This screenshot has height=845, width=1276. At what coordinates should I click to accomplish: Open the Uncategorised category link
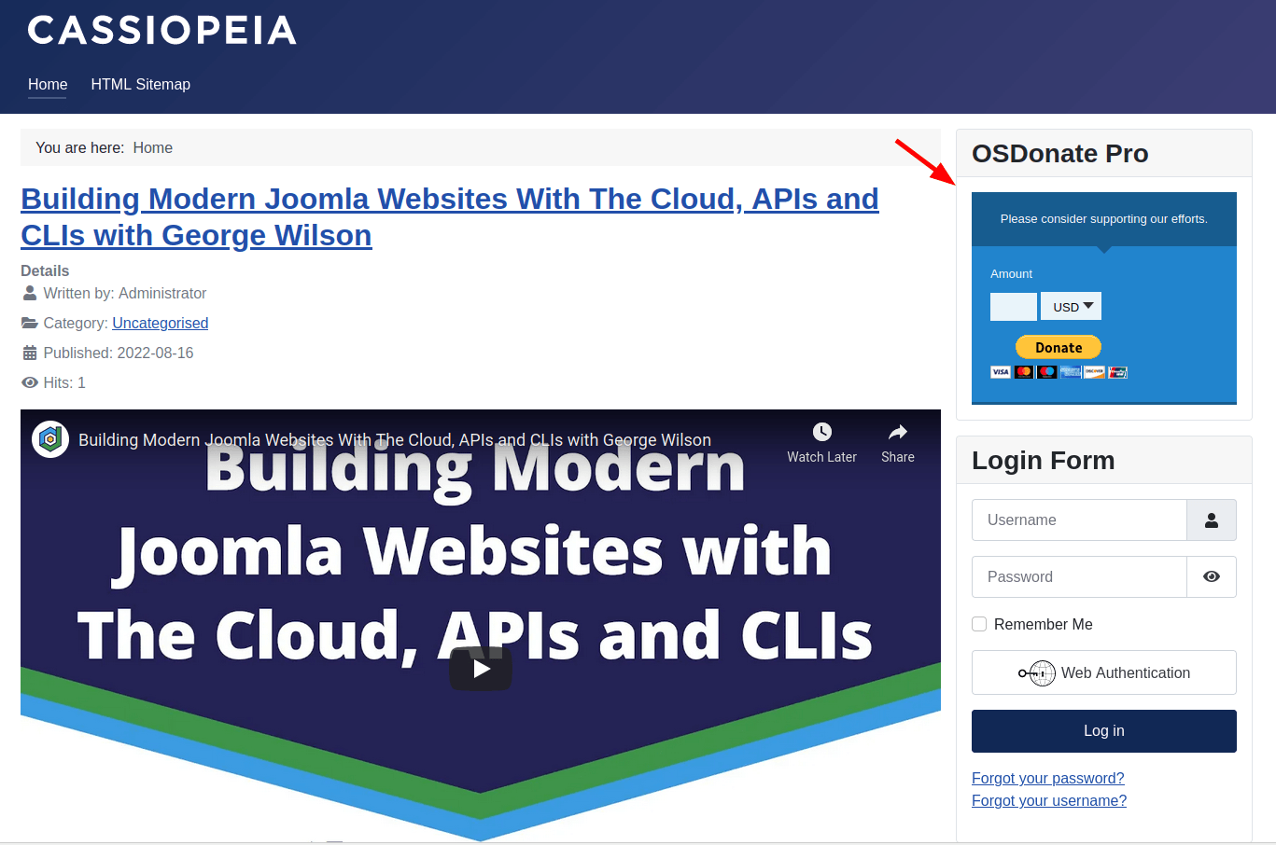(161, 323)
